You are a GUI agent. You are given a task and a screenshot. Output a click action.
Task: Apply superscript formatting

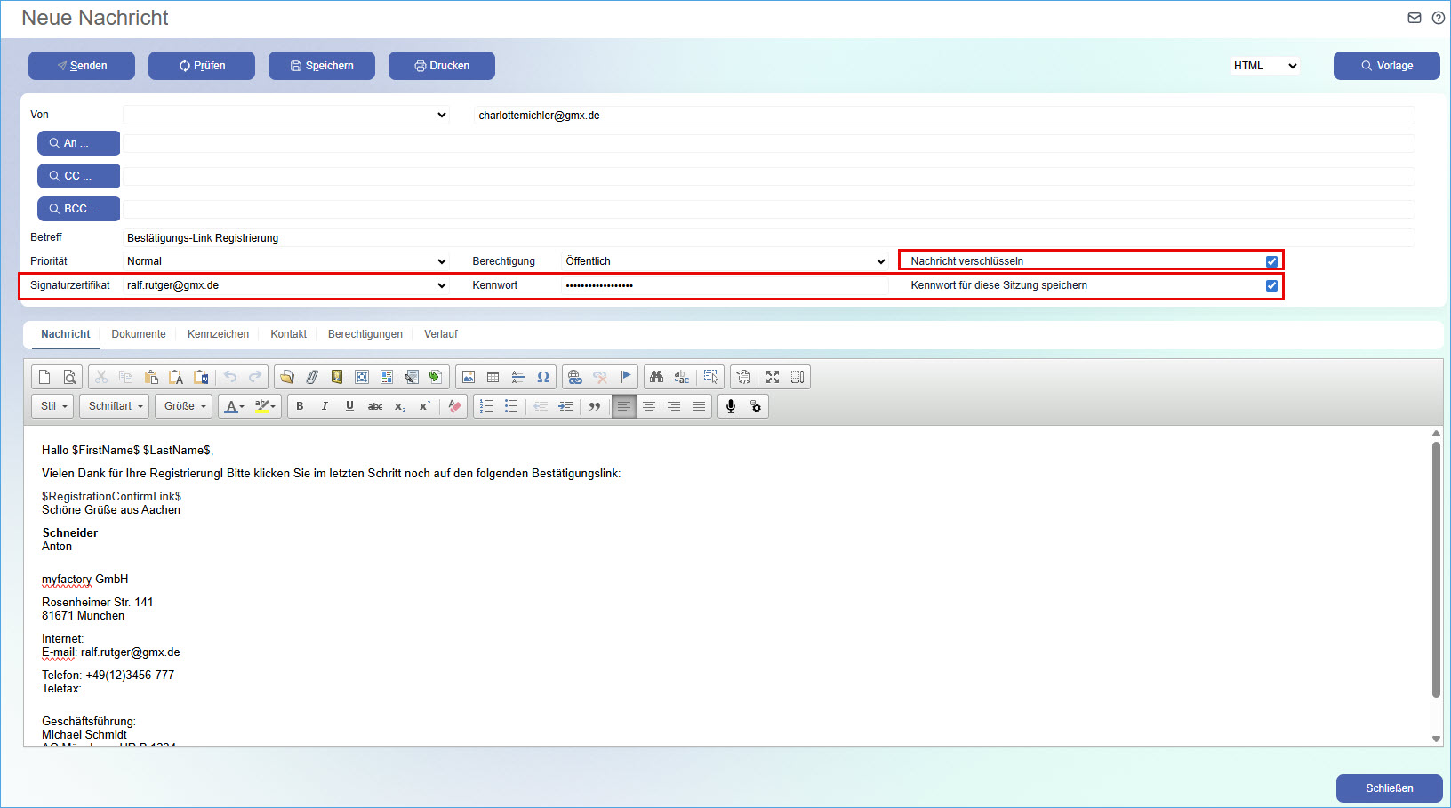[x=425, y=406]
